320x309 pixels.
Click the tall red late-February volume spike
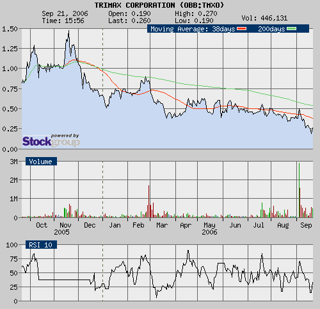(148, 201)
